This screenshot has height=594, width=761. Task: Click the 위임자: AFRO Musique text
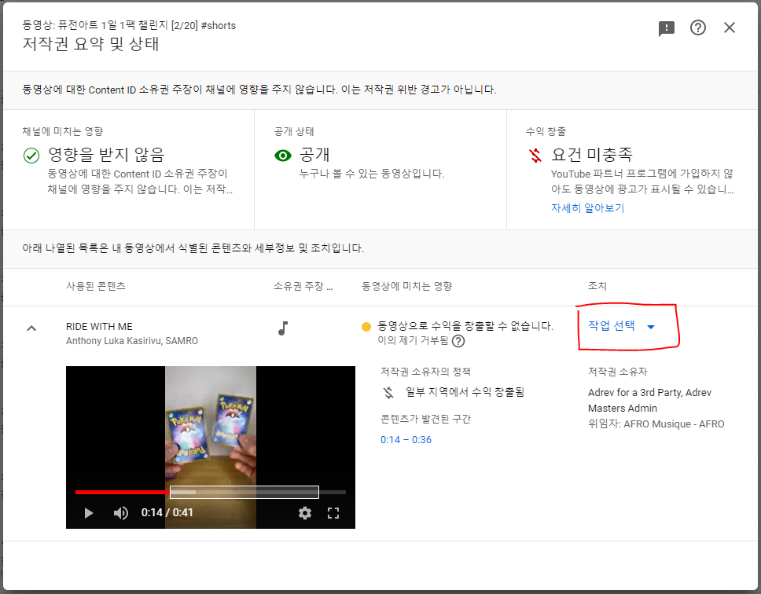656,424
